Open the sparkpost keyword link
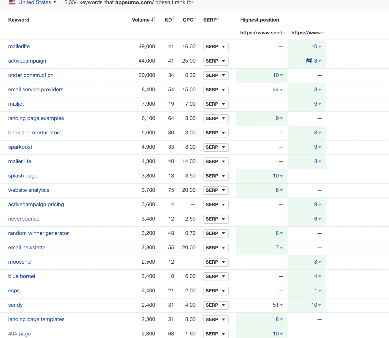 (20, 147)
